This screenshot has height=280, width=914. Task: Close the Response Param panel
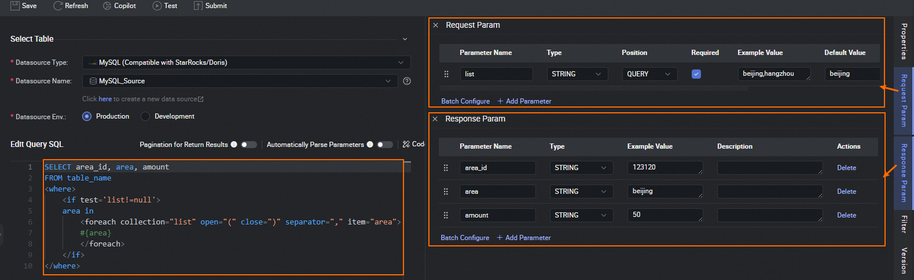(x=435, y=119)
